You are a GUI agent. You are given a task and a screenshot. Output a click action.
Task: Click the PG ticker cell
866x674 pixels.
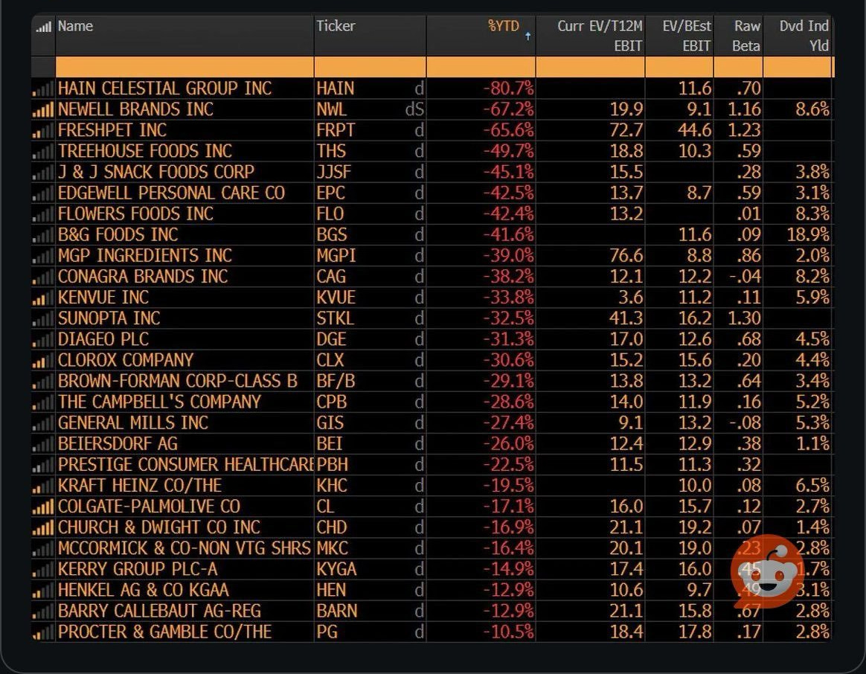point(327,632)
